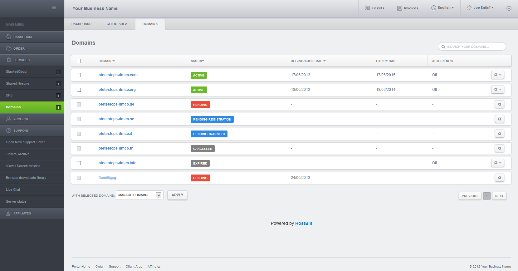Open the otetestcps-dmco.se domain link
The image size is (518, 271).
coord(116,119)
